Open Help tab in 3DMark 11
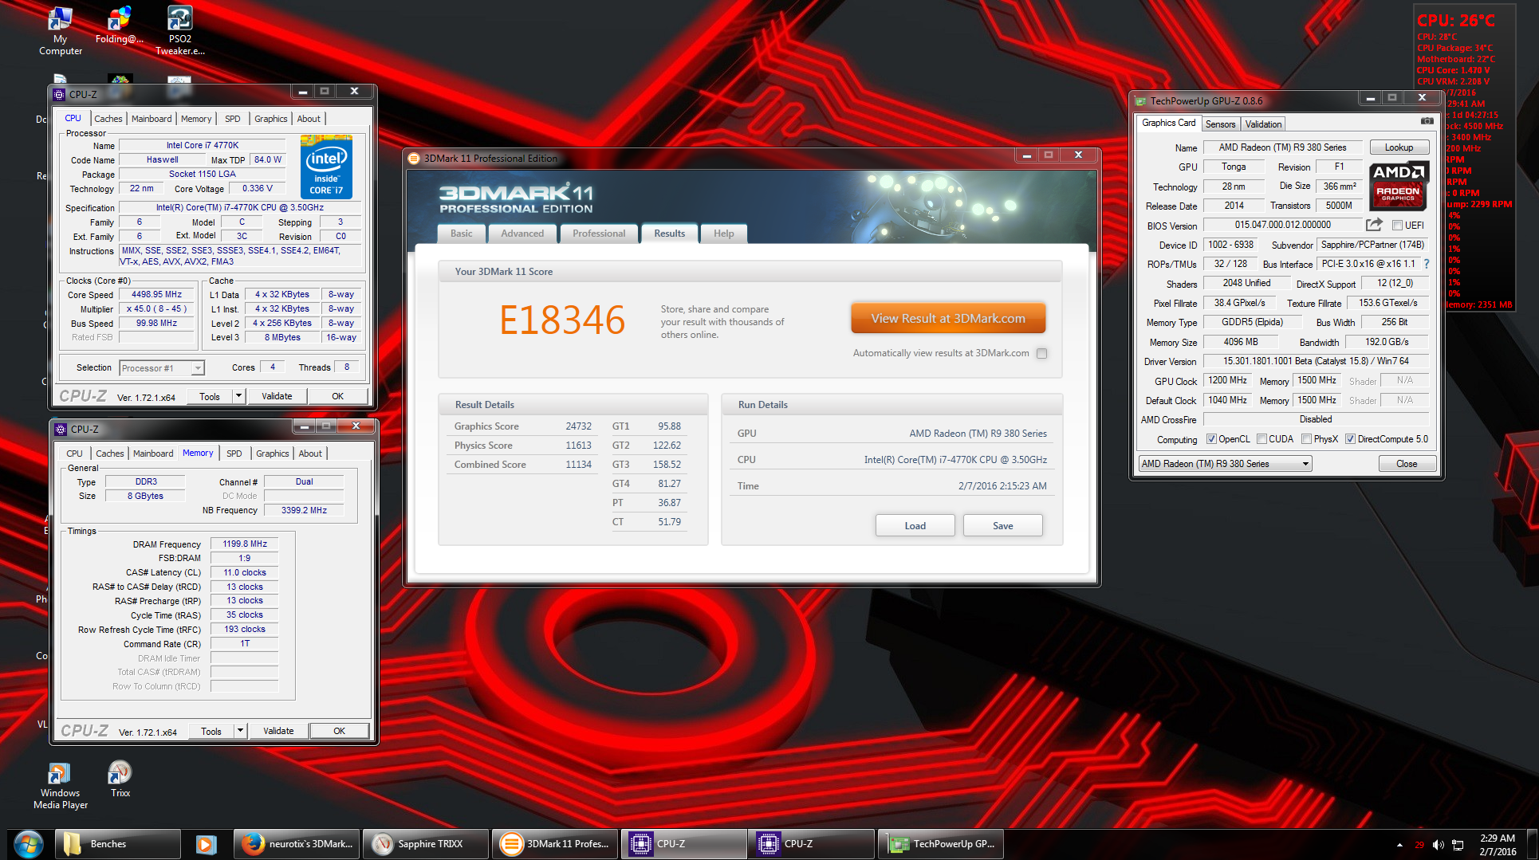Screen dimensions: 1539x860 pos(723,234)
